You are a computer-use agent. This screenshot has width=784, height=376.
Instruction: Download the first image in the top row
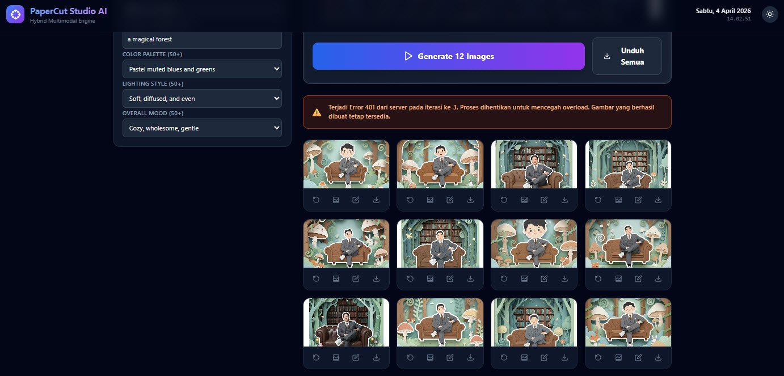pyautogui.click(x=376, y=200)
